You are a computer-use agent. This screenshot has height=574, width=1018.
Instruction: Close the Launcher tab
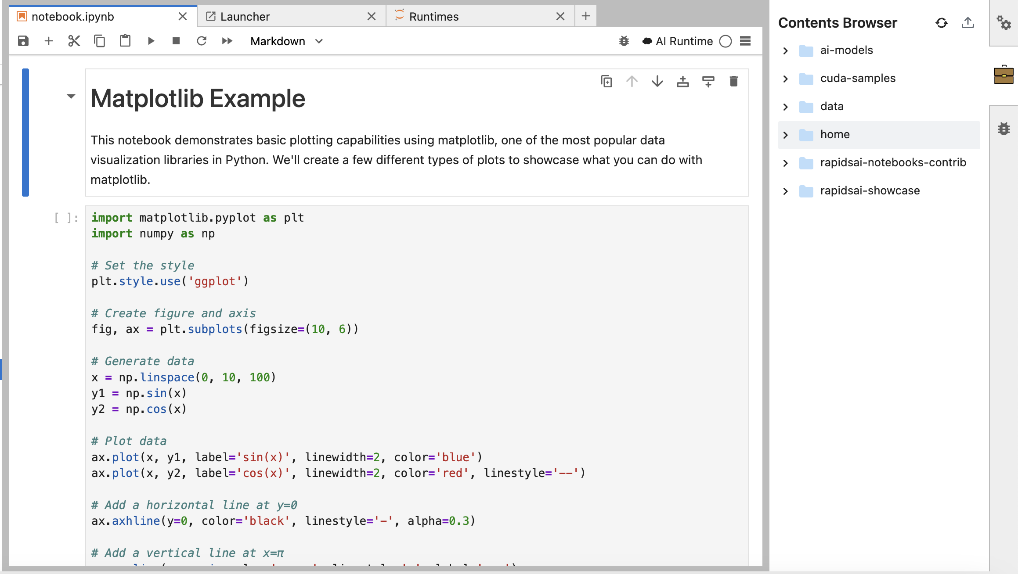click(x=372, y=17)
